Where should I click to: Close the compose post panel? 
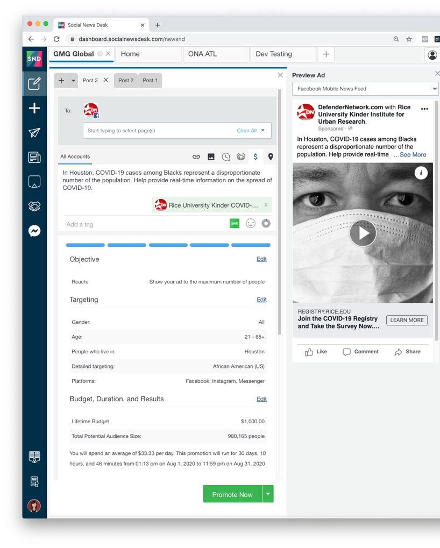pyautogui.click(x=280, y=75)
